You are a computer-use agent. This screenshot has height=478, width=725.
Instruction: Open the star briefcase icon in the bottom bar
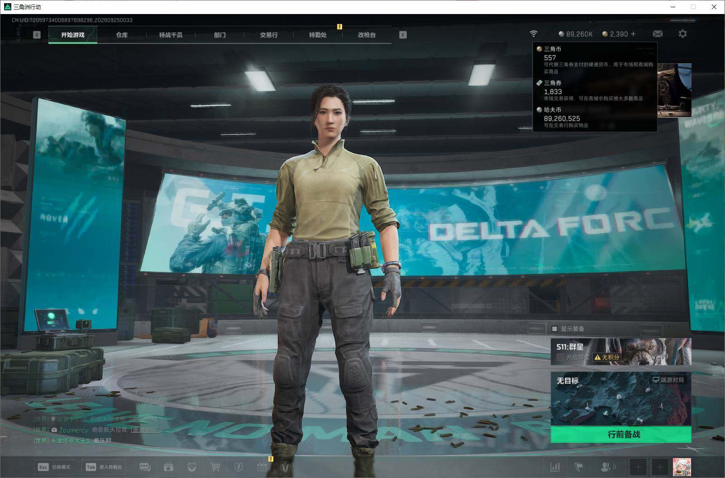pos(169,467)
